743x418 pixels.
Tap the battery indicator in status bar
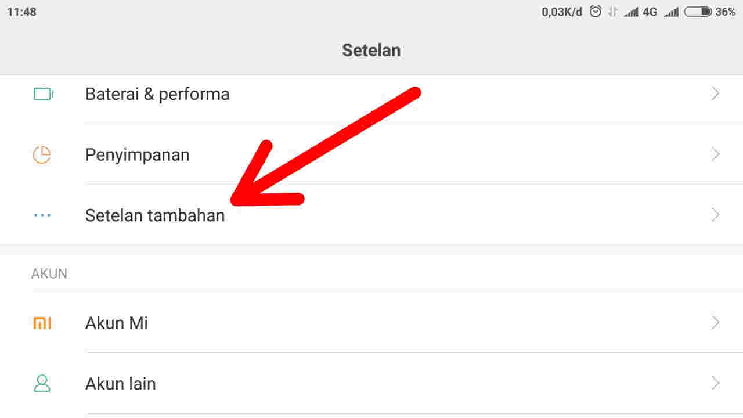tap(698, 12)
